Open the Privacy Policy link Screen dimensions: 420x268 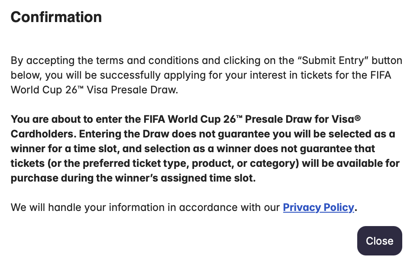pos(318,207)
